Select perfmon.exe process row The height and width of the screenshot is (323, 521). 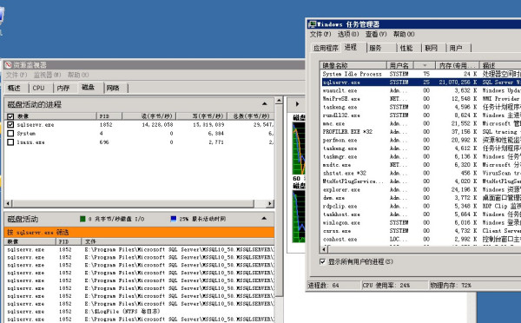pyautogui.click(x=420, y=140)
